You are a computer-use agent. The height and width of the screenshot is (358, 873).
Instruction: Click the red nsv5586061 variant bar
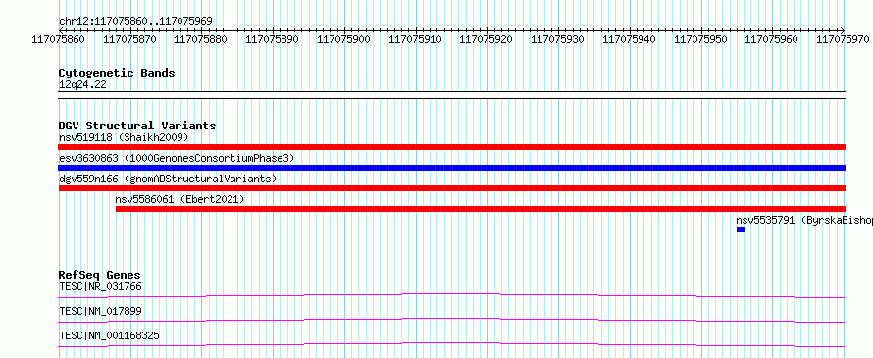(481, 209)
